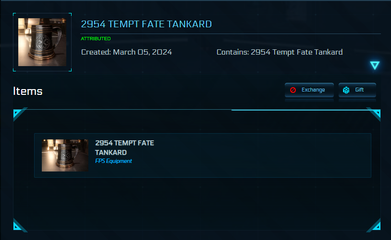The height and width of the screenshot is (240, 391).
Task: Select the item name in the item card
Action: [124, 148]
